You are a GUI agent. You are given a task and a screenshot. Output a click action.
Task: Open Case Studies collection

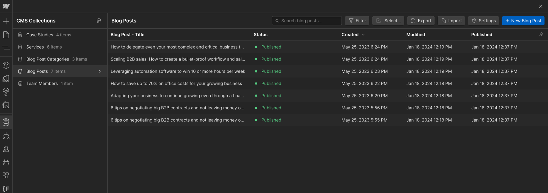60,35
